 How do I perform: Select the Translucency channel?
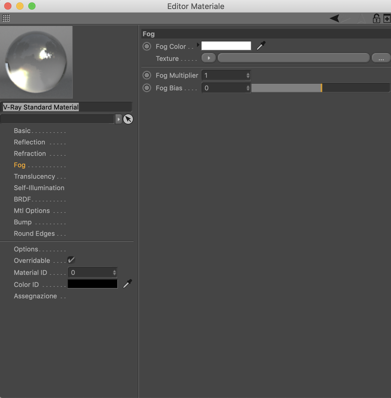pos(34,176)
